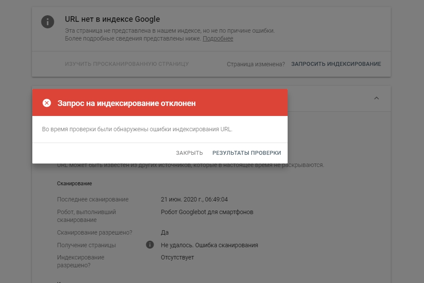The height and width of the screenshot is (283, 424).
Task: Click info icon next to Получение страницы
Action: coord(150,245)
